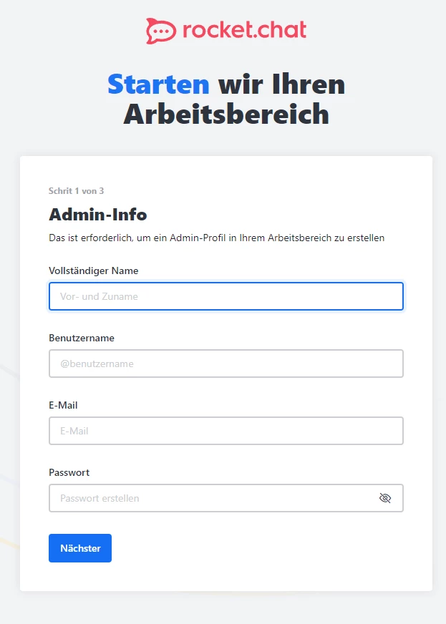
Task: Click the "Schritt 1 von 3" step indicator
Action: coord(77,191)
